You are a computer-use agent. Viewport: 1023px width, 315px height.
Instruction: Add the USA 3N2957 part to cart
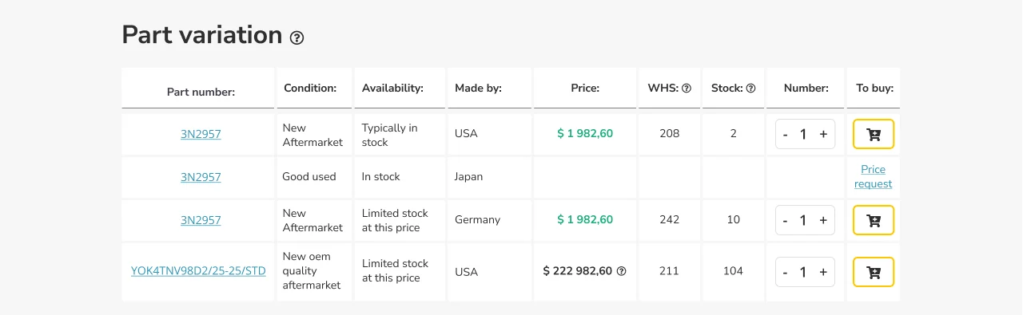click(874, 134)
